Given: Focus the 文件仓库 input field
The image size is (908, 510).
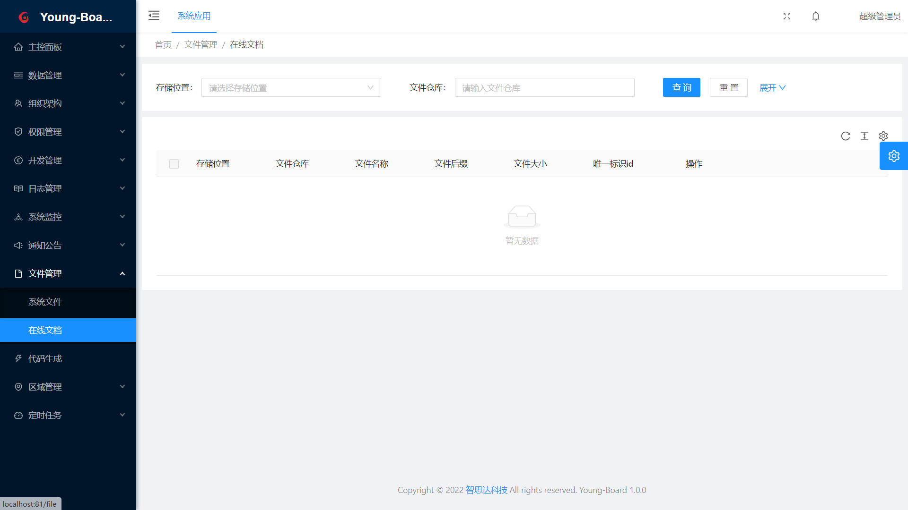Looking at the screenshot, I should (544, 88).
